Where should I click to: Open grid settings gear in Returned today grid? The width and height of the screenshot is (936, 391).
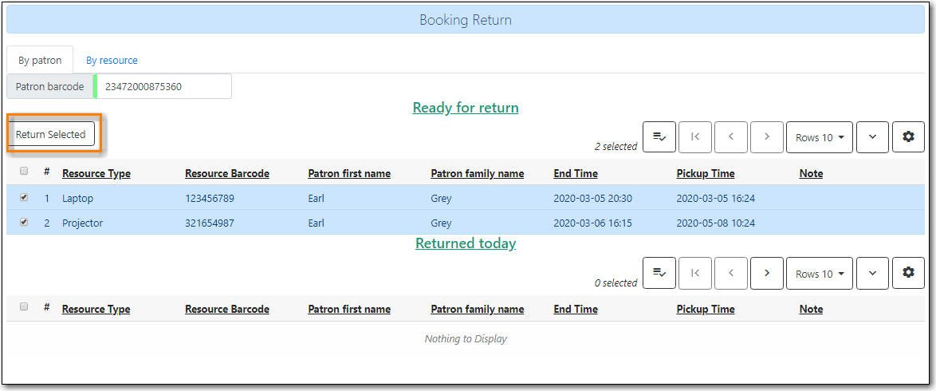[909, 273]
